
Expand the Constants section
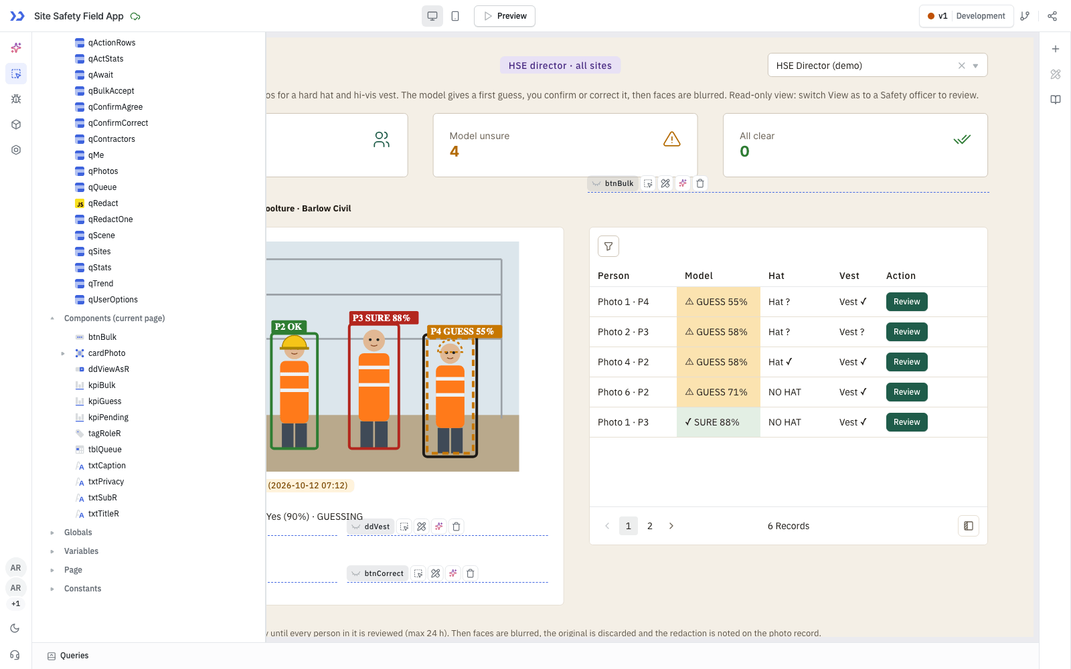pyautogui.click(x=52, y=589)
